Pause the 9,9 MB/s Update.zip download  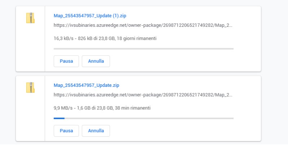tap(66, 131)
